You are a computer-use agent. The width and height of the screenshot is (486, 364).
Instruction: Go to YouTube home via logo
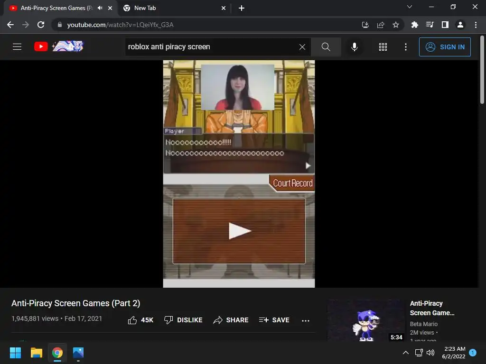[x=58, y=46]
